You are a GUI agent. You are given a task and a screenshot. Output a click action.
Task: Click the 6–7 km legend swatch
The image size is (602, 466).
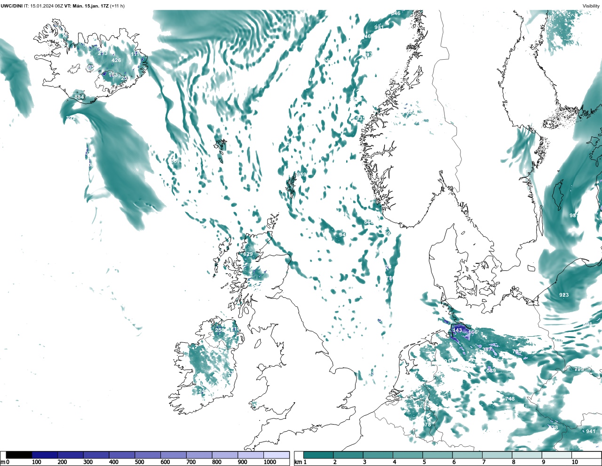pos(467,455)
